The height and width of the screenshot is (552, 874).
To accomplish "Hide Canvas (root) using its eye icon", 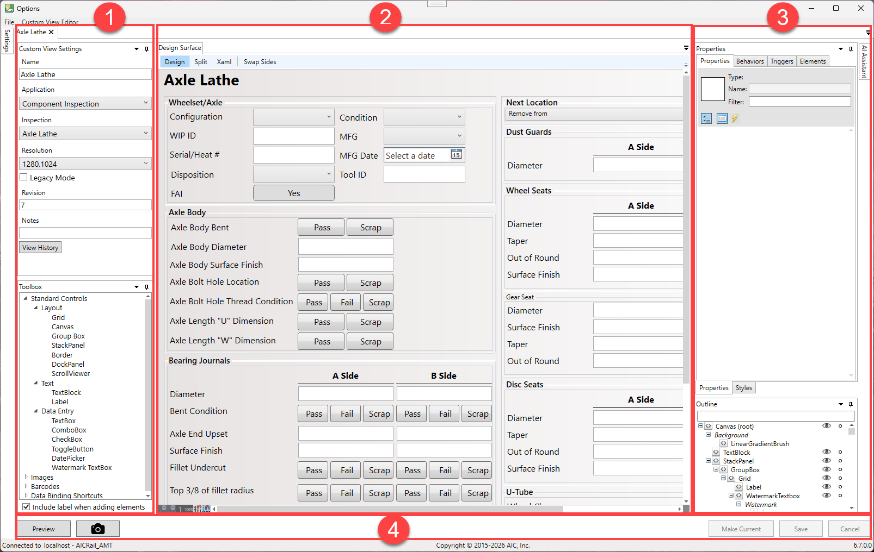I will click(827, 426).
